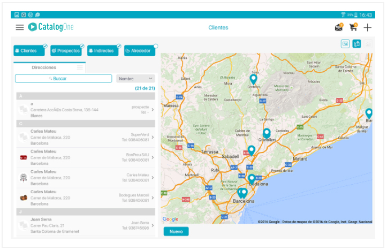Toggle the Prospectos filter
This screenshot has width=387, height=250.
coord(66,51)
